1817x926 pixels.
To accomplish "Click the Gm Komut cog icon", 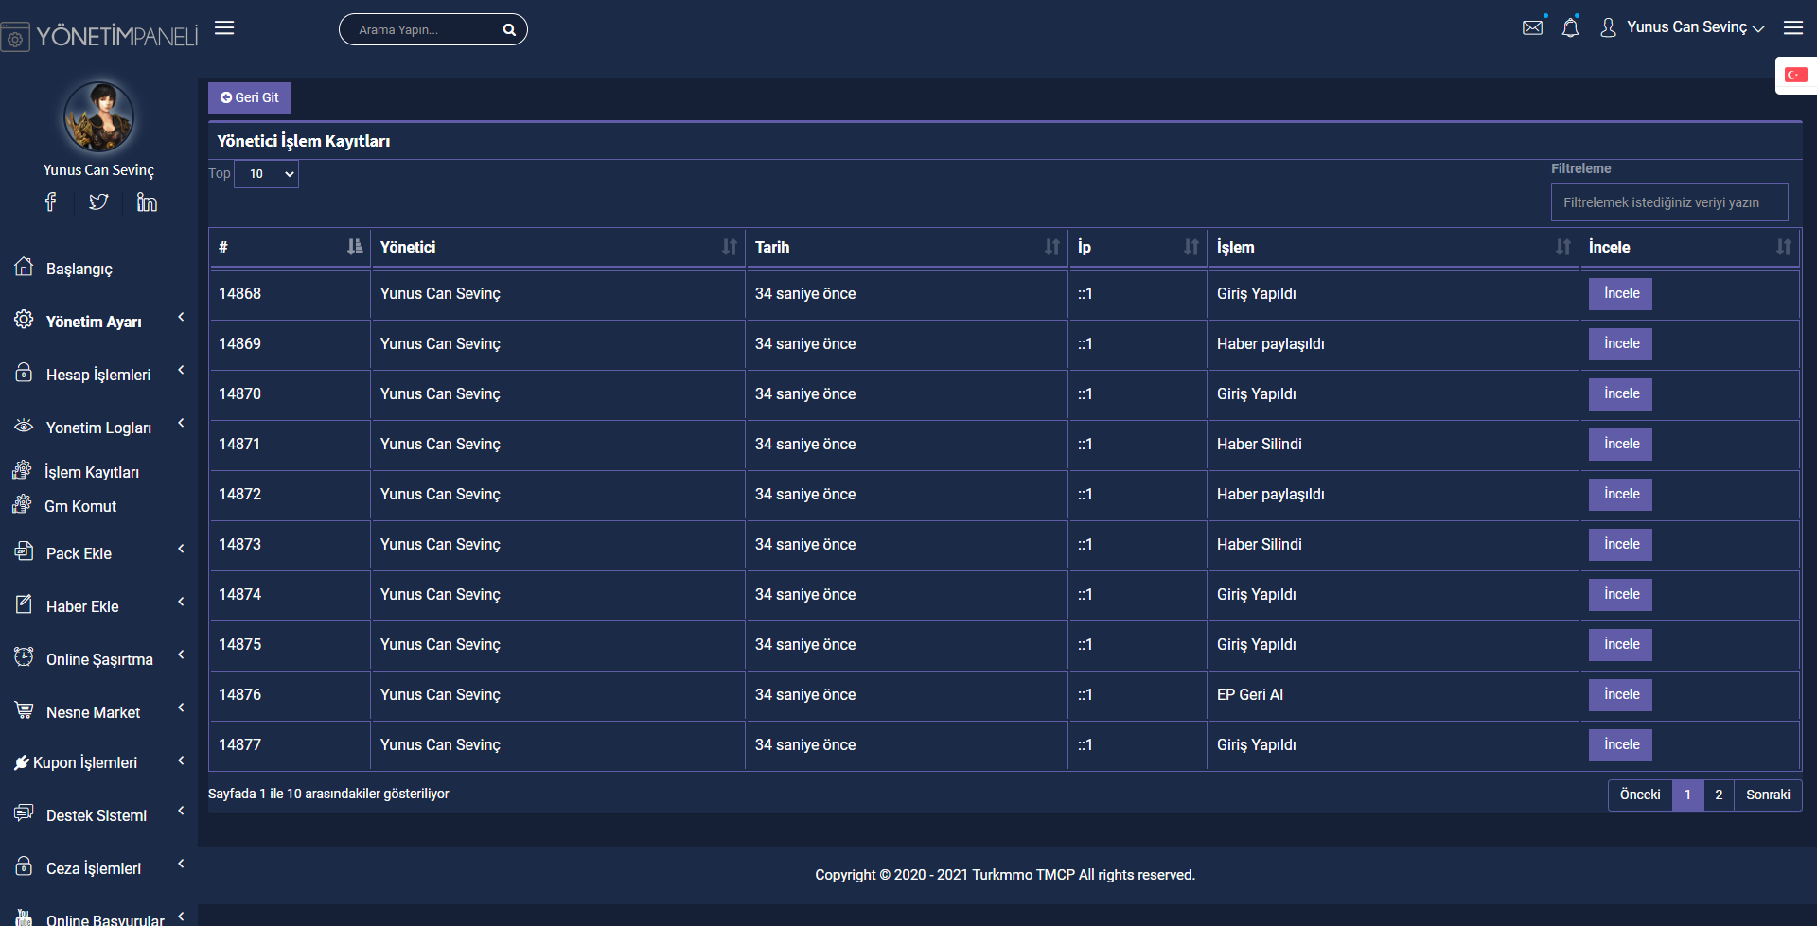I will [22, 504].
